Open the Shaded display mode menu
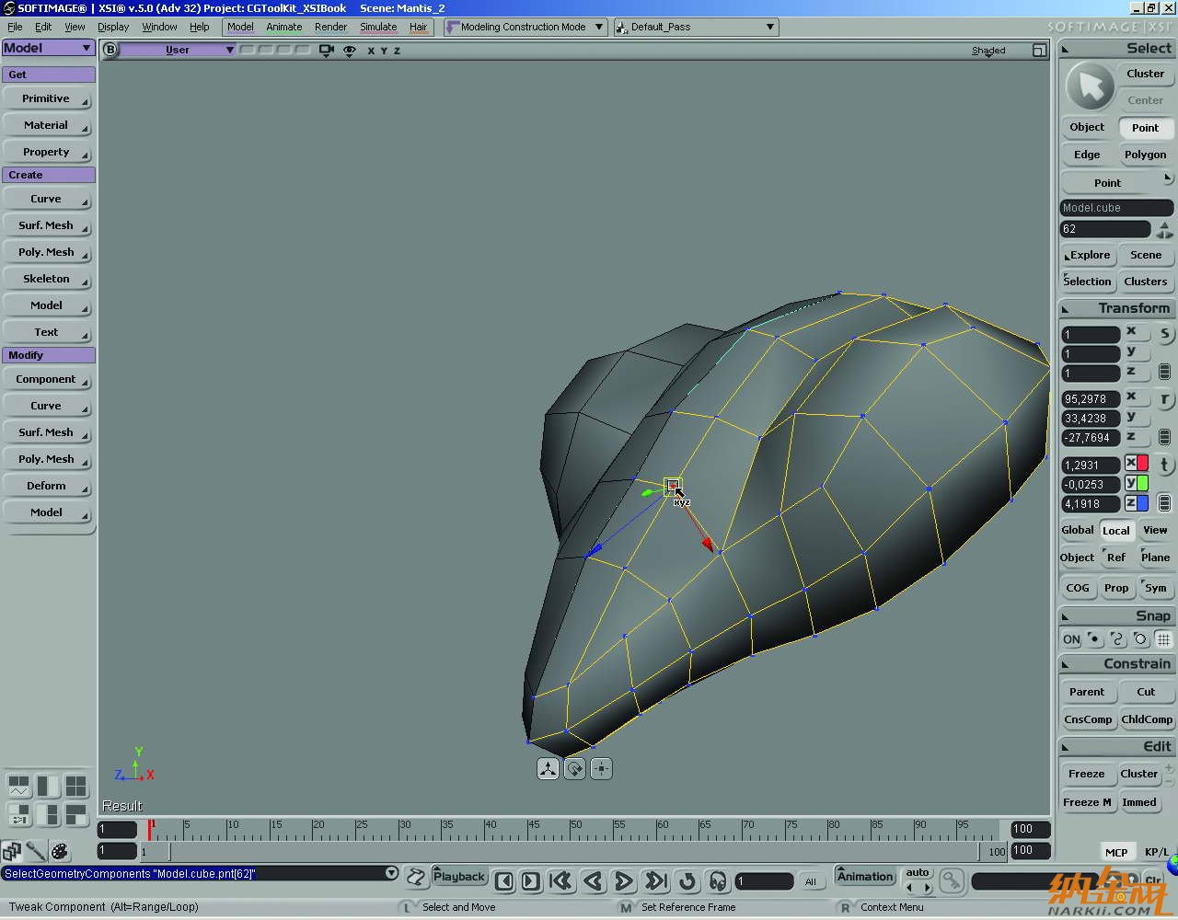 point(988,51)
